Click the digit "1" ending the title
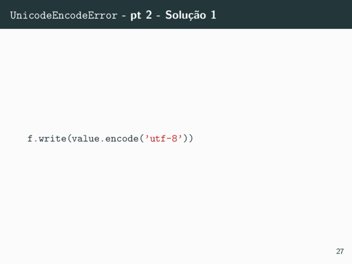 [213, 15]
